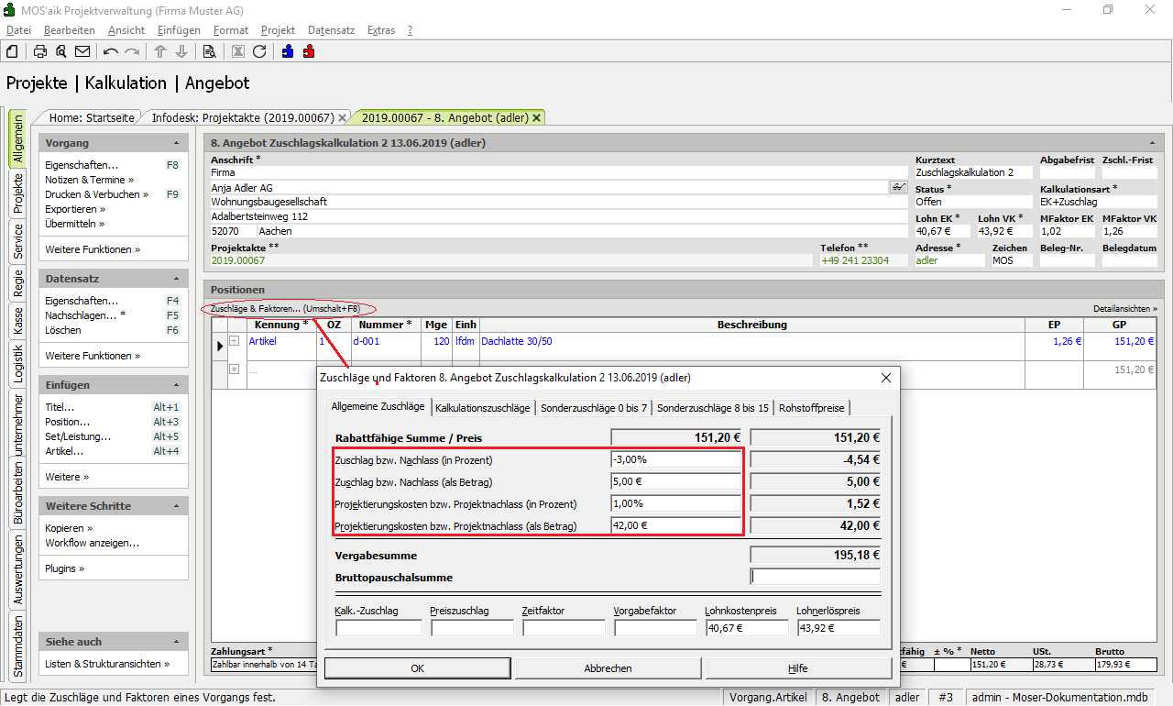Viewport: 1173px width, 706px height.
Task: Open the Extras menu
Action: tap(381, 30)
